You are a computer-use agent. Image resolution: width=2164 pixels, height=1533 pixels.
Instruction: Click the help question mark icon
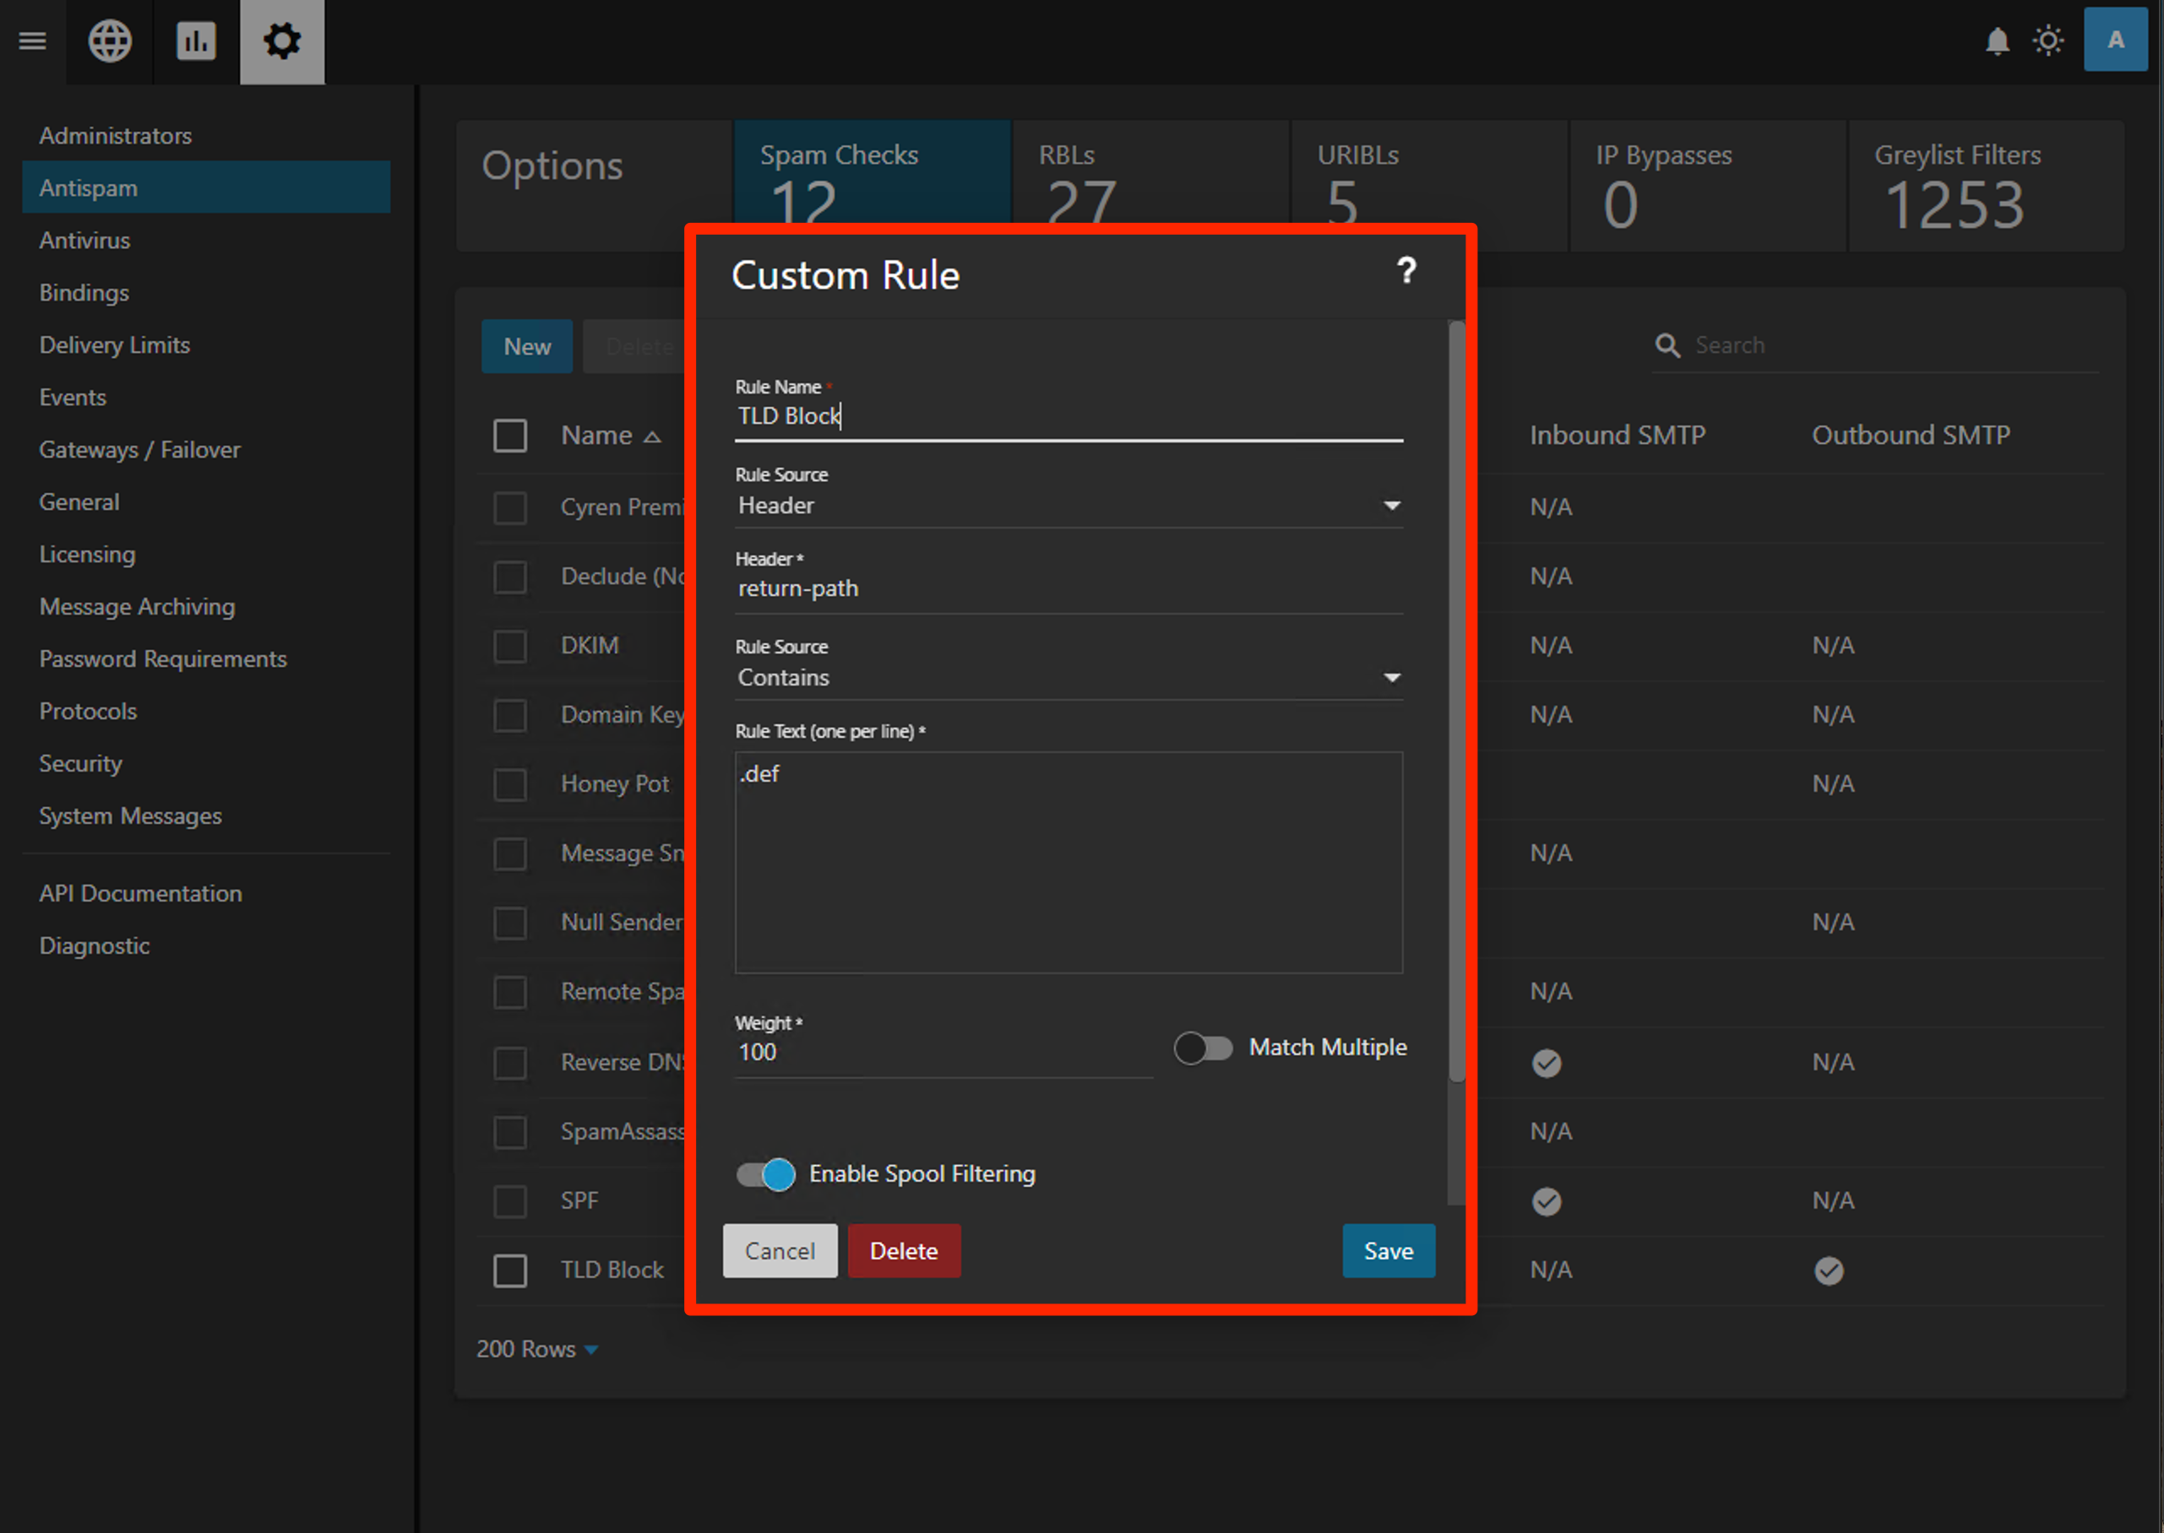tap(1406, 272)
